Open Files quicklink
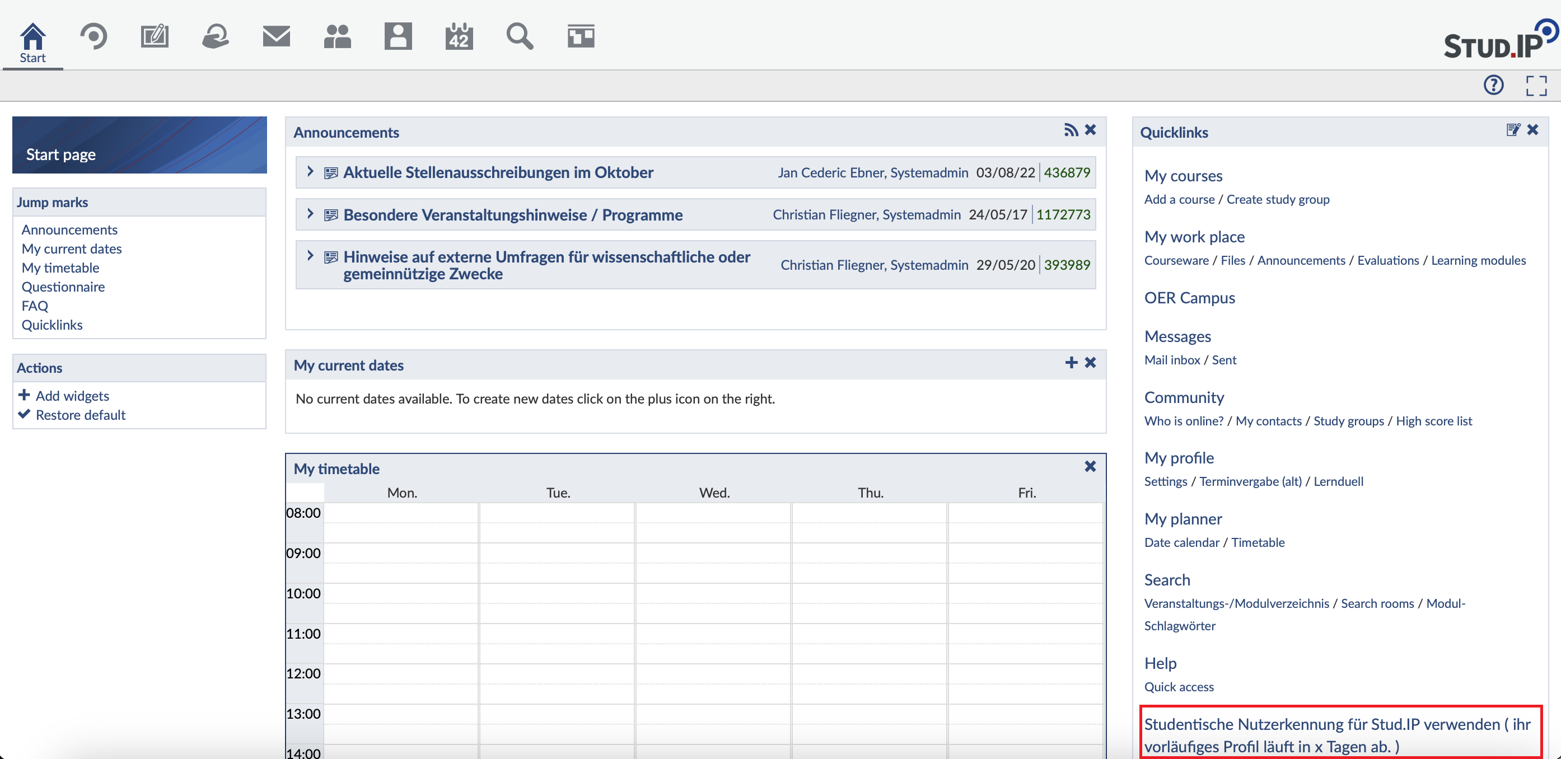The height and width of the screenshot is (759, 1561). coord(1232,260)
